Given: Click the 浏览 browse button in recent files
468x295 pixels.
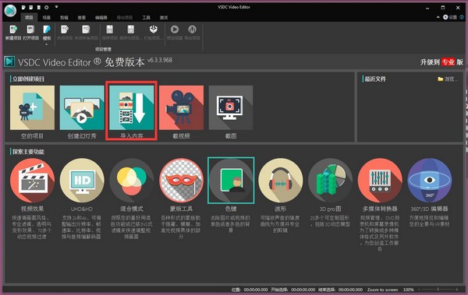Looking at the screenshot, I should 447,79.
